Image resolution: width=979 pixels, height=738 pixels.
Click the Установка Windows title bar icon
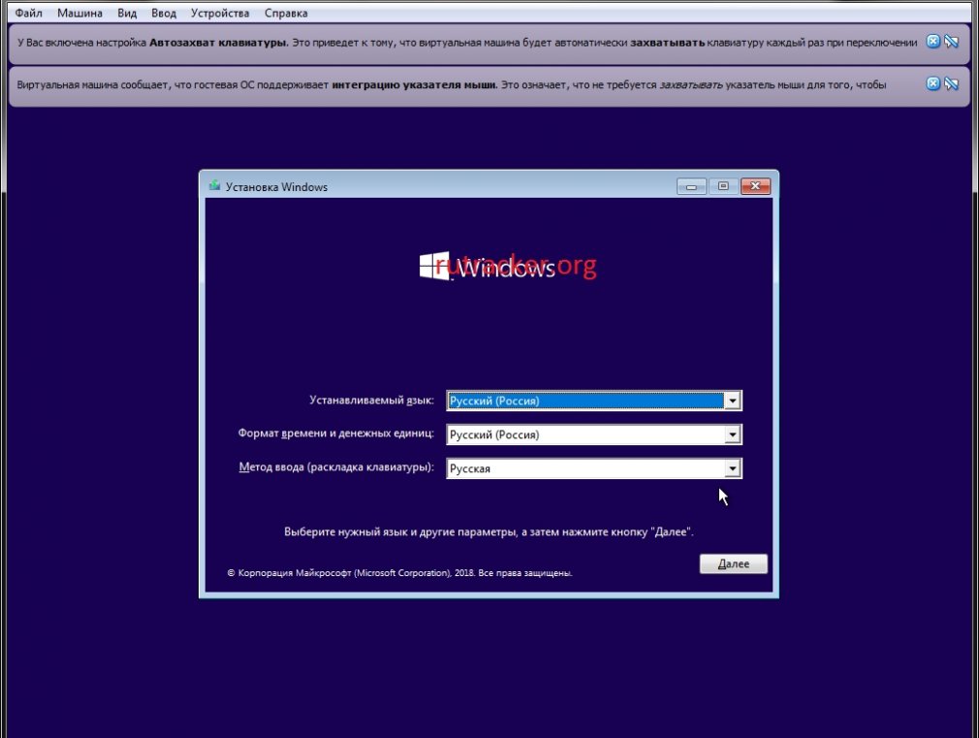[x=215, y=185]
